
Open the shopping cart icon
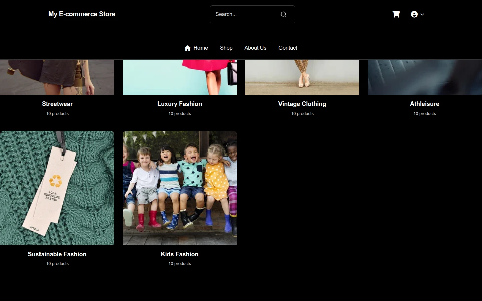(396, 14)
